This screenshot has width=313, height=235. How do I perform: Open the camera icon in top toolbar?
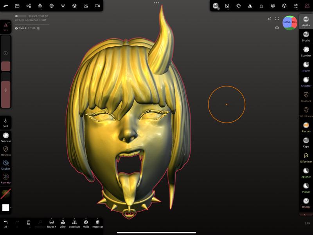(97, 5)
